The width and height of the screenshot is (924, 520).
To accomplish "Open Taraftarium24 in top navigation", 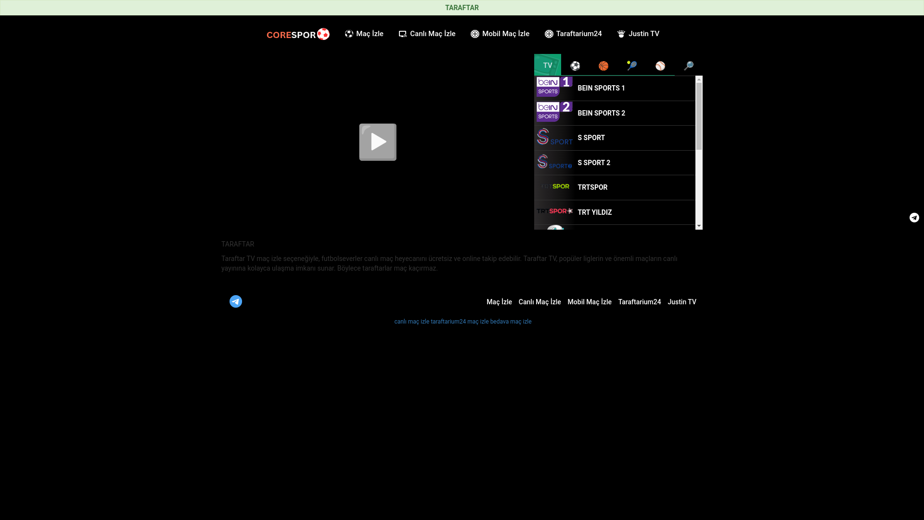I will pyautogui.click(x=573, y=34).
